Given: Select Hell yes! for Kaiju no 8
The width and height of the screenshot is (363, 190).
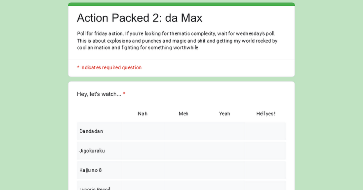Looking at the screenshot, I should pos(266,170).
